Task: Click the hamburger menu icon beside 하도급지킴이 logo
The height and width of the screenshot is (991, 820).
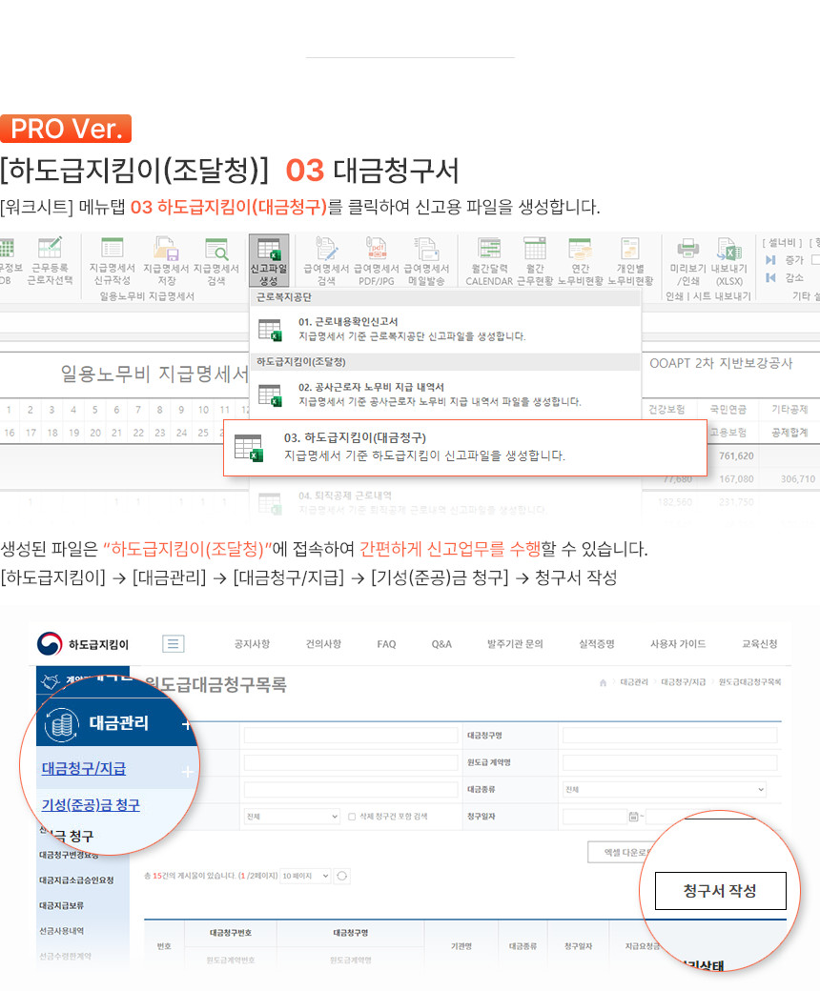Action: point(174,644)
